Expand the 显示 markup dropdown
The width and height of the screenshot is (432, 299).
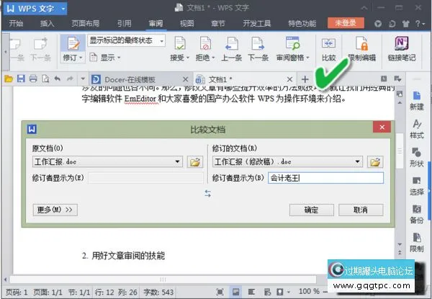click(x=119, y=58)
